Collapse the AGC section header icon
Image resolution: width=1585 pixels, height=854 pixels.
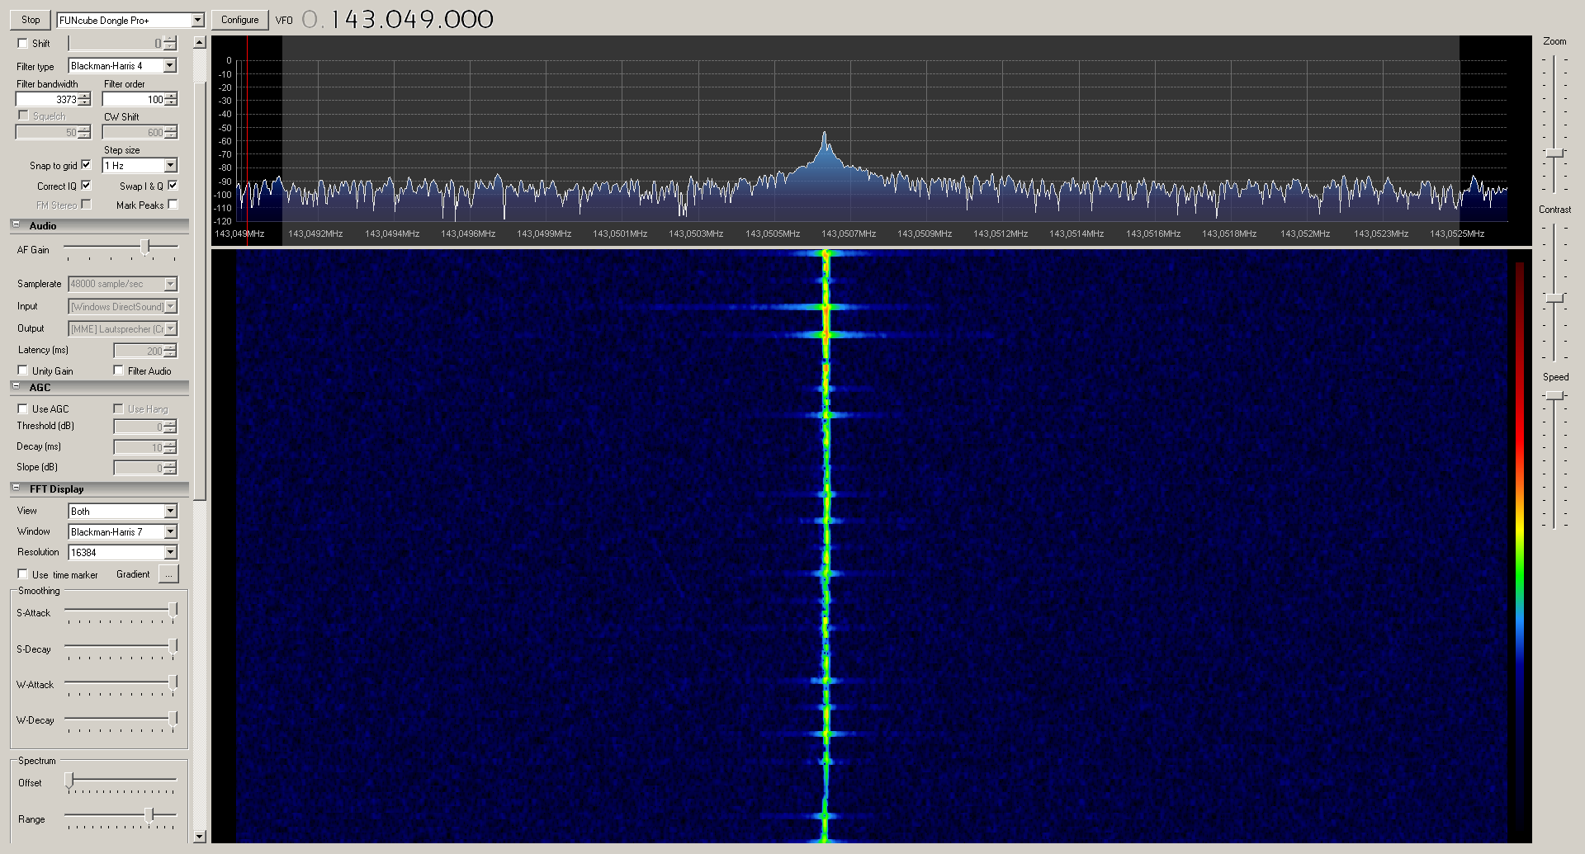click(x=16, y=387)
